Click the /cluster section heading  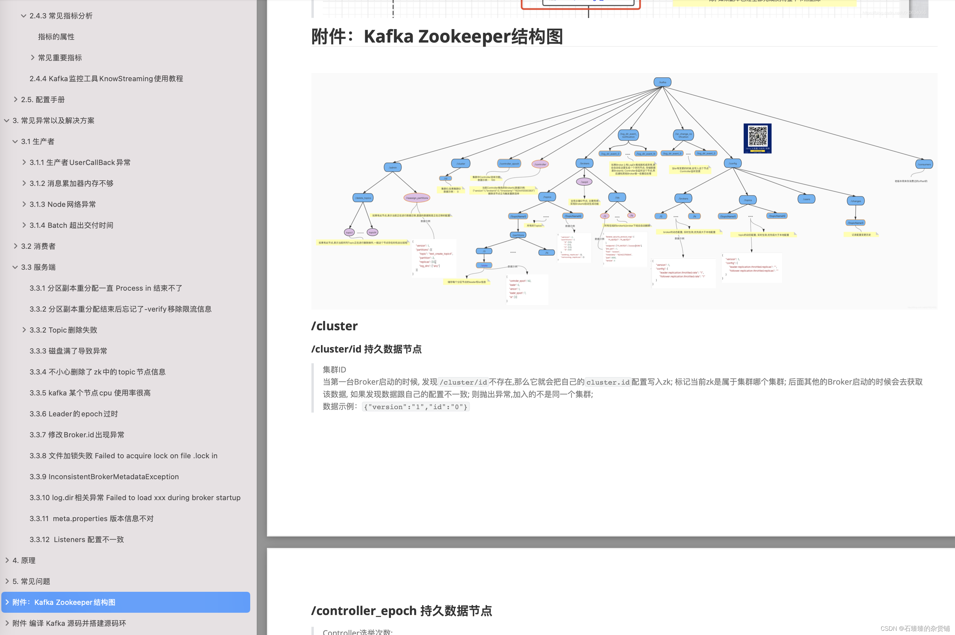[x=334, y=326]
